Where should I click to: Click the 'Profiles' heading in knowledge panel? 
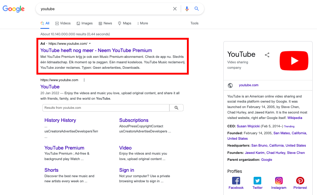click(235, 171)
